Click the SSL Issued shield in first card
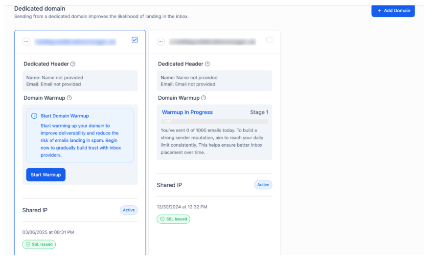This screenshot has height=263, width=434. click(x=28, y=244)
